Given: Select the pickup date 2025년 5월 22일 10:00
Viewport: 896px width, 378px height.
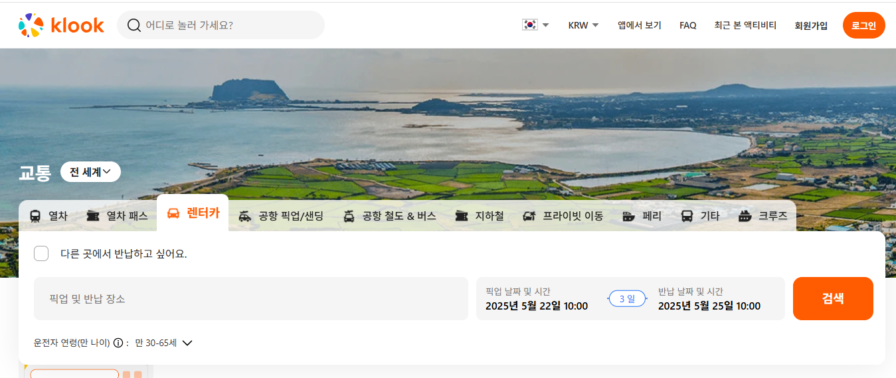Looking at the screenshot, I should click(x=537, y=306).
